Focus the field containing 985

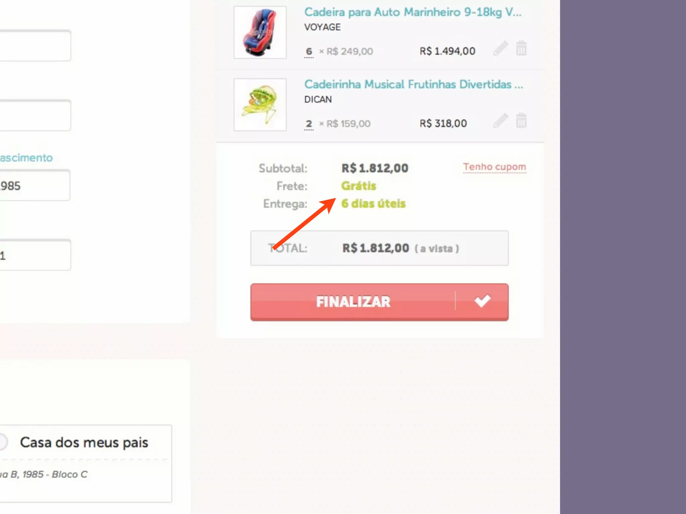[35, 185]
